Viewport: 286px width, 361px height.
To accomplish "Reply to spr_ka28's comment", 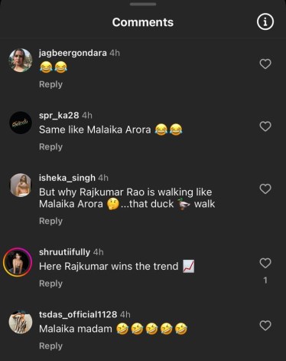I will (x=50, y=147).
